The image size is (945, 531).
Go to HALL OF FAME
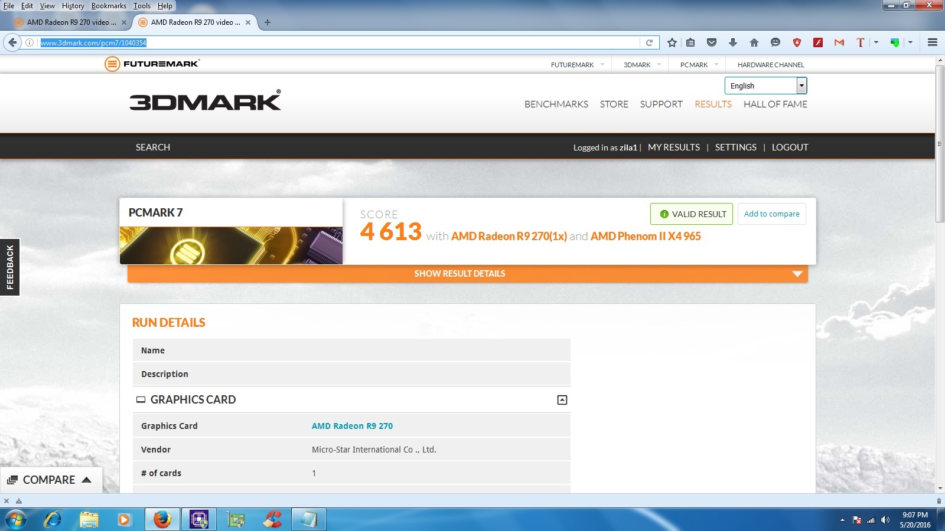[775, 104]
